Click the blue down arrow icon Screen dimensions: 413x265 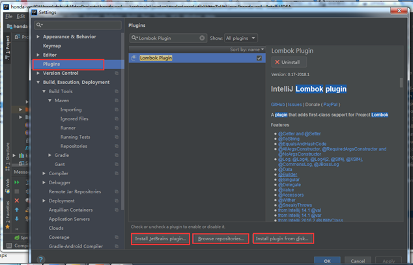[17, 219]
